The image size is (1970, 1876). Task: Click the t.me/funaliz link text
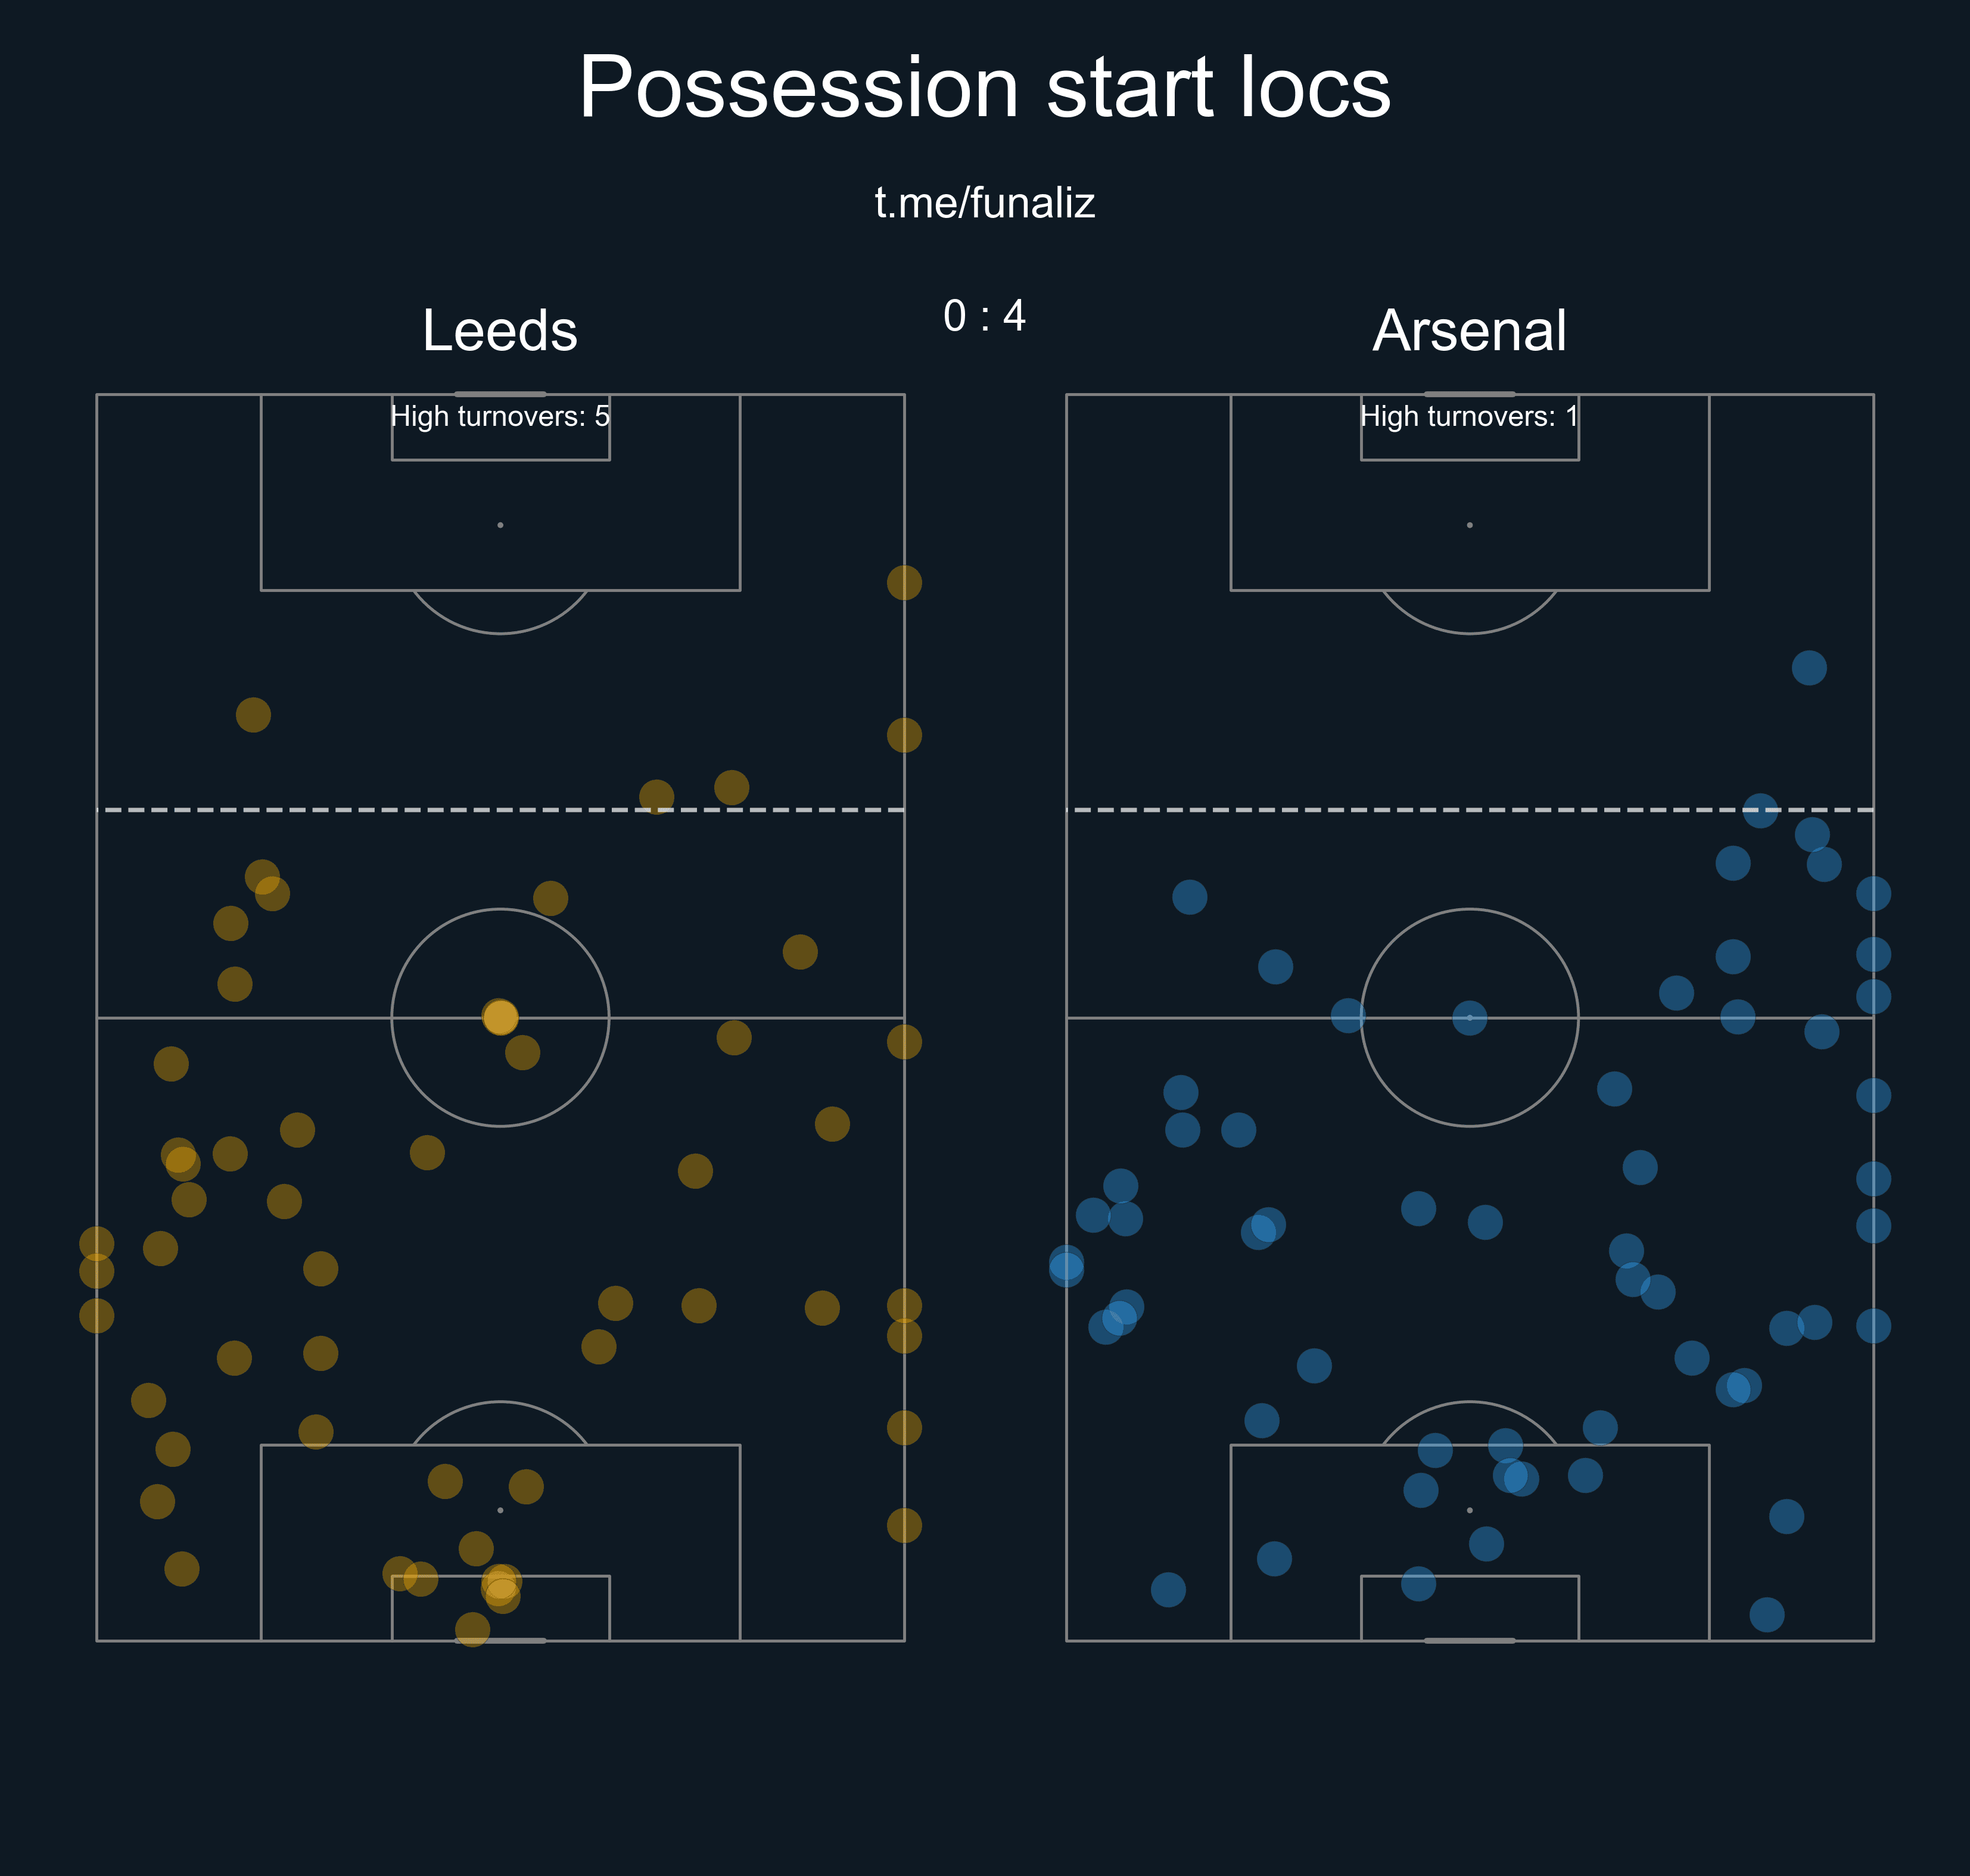pyautogui.click(x=984, y=203)
